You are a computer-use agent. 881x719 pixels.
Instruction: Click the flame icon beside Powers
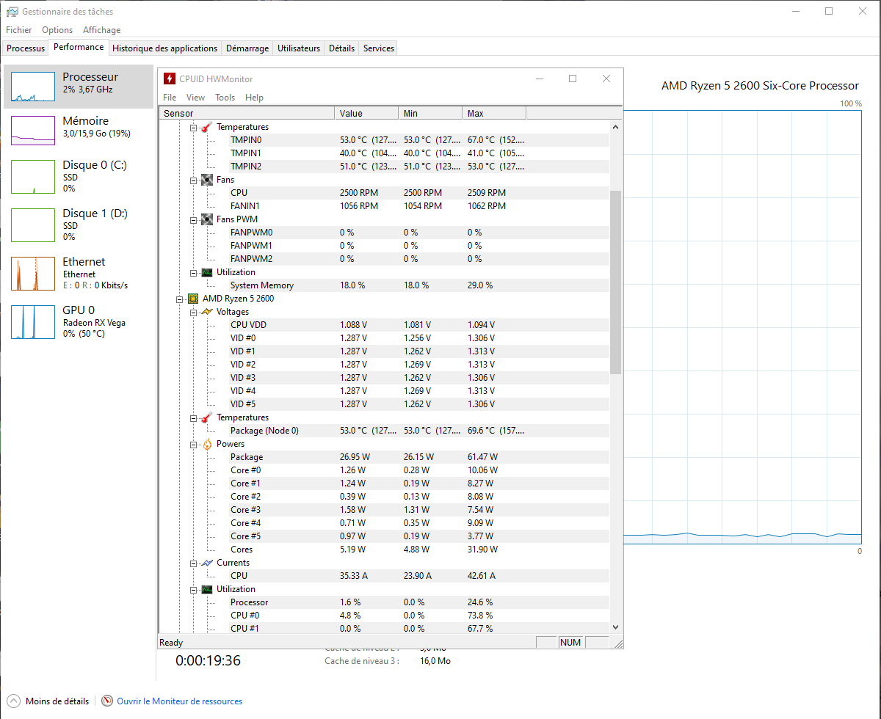207,444
